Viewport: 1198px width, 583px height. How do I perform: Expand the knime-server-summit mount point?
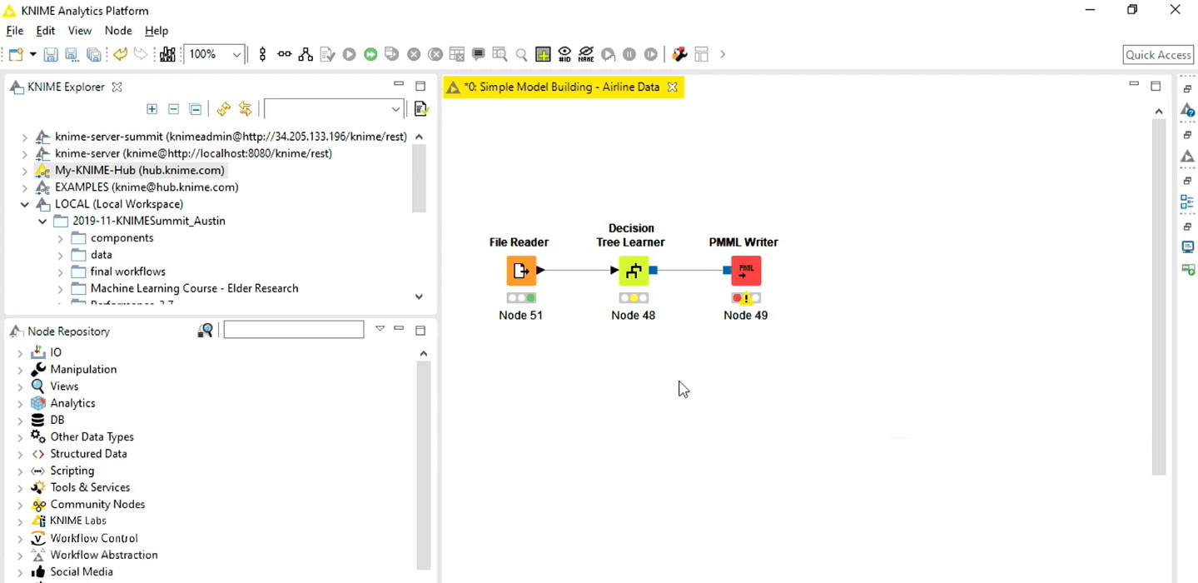point(24,137)
